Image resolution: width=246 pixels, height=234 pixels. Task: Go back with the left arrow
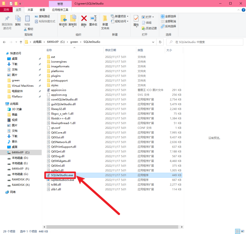pos(4,42)
